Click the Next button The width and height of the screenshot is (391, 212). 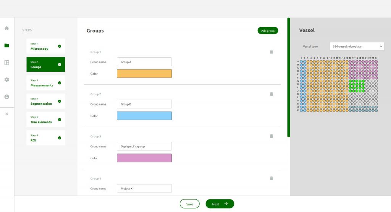click(x=220, y=204)
